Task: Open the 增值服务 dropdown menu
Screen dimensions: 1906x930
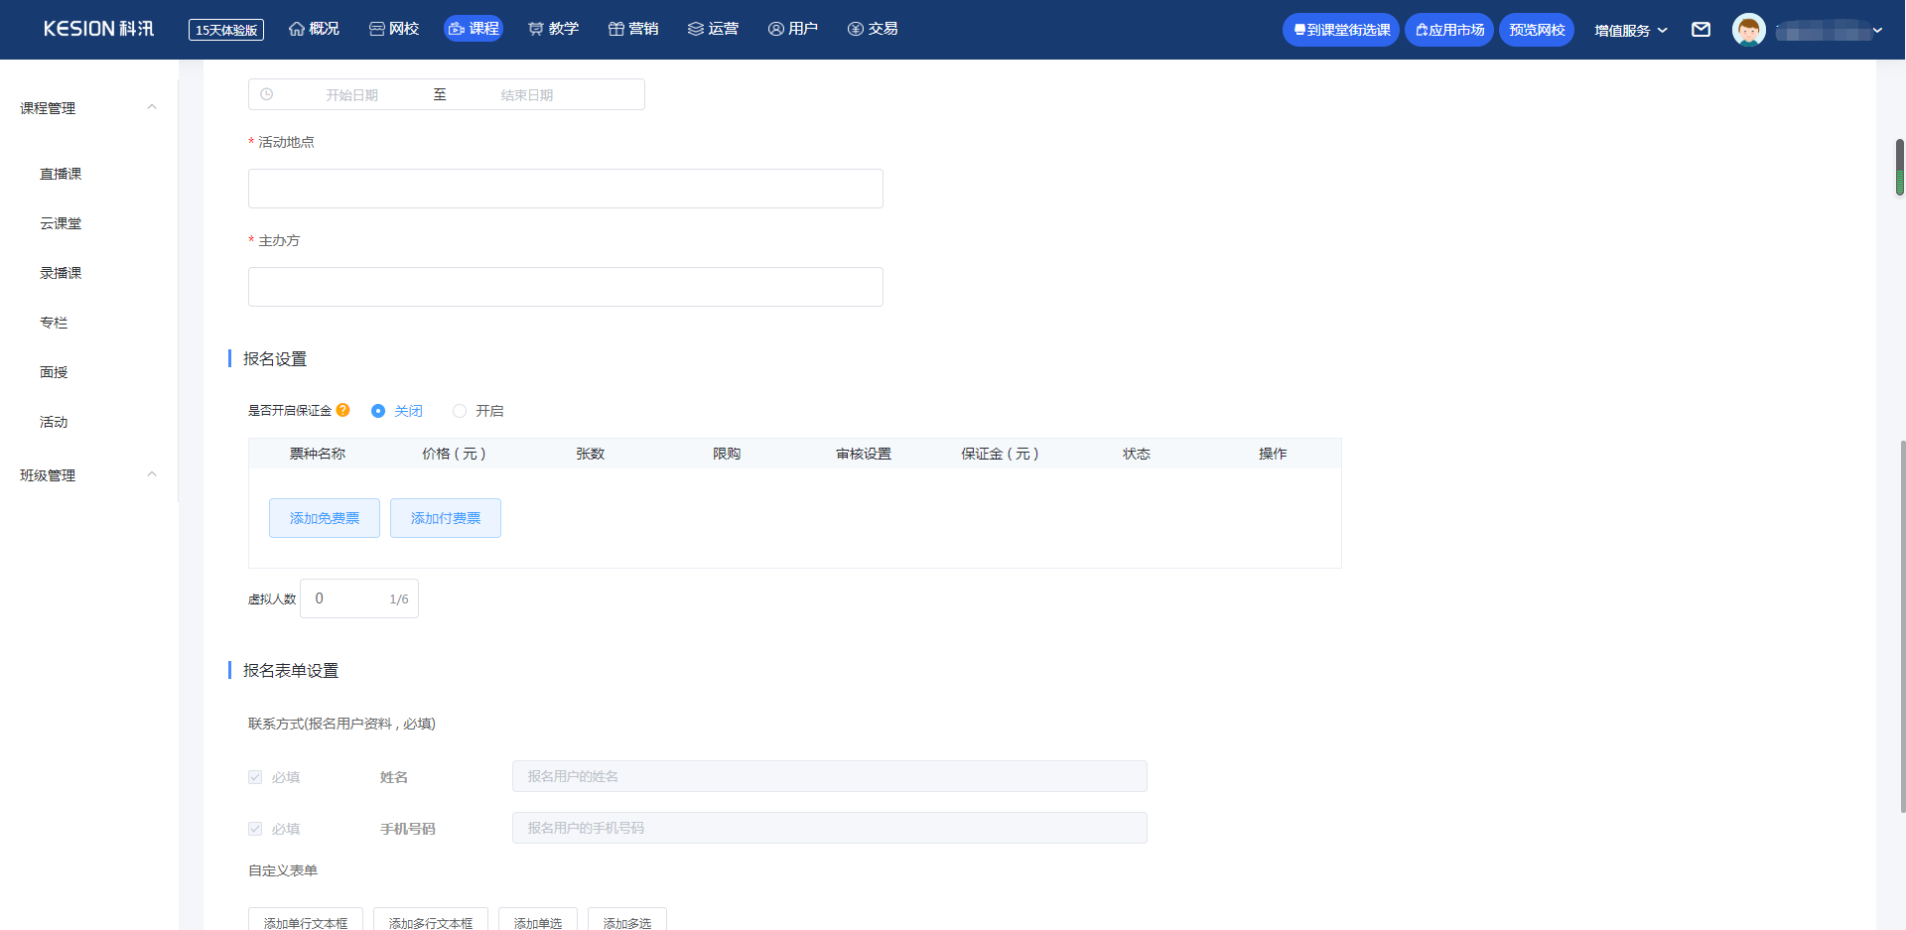Action: 1630,30
